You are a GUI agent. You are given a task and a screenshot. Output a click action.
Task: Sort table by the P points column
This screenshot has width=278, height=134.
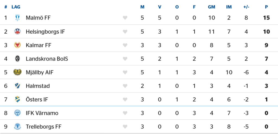266,7
